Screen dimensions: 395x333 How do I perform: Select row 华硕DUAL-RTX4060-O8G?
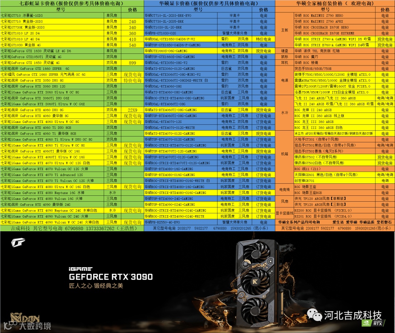tap(210, 86)
